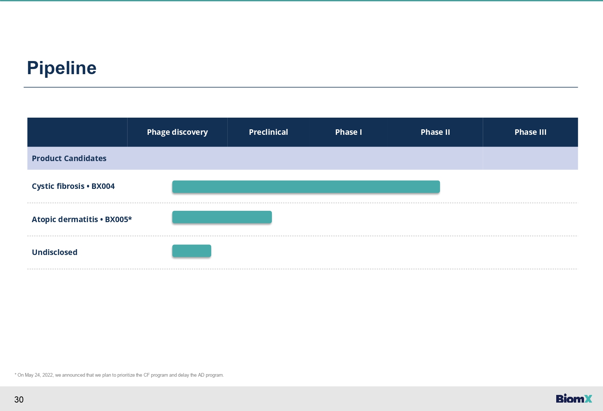Select the Product Candidates row label

point(69,159)
